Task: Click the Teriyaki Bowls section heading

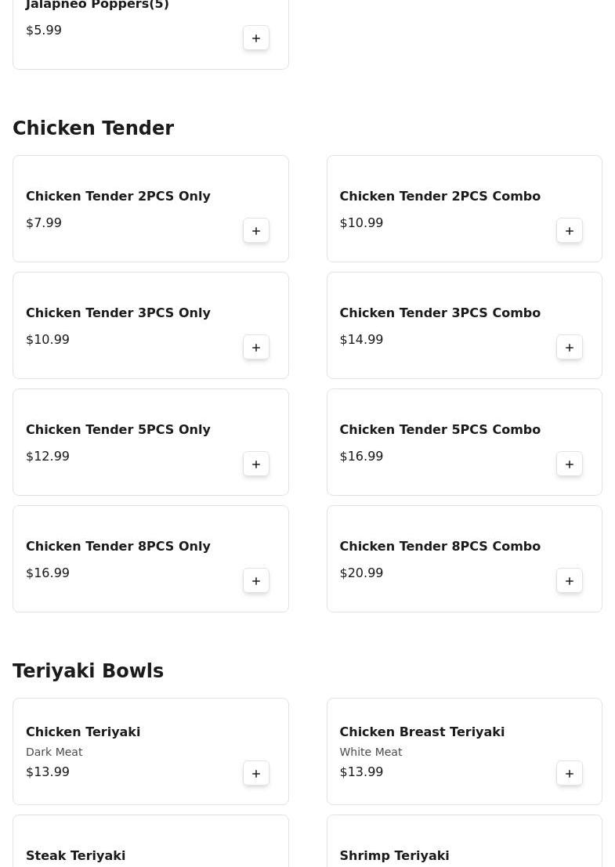Action: (x=88, y=671)
